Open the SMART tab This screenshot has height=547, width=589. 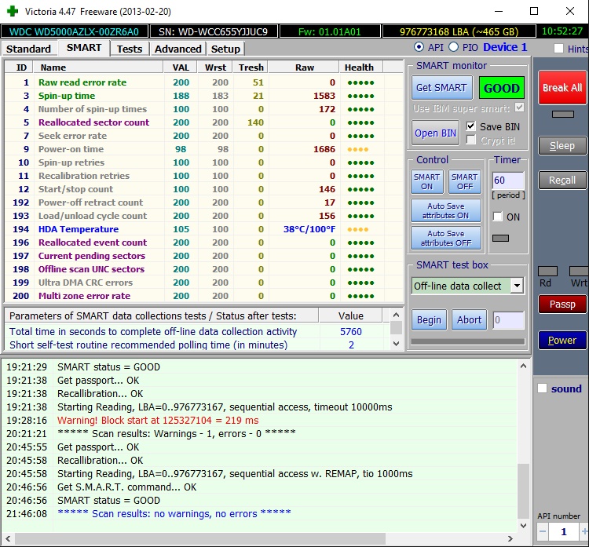[x=84, y=48]
